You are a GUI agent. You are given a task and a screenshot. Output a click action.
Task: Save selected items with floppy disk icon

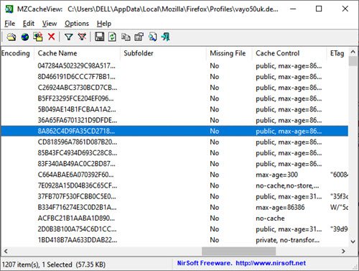[x=99, y=37]
